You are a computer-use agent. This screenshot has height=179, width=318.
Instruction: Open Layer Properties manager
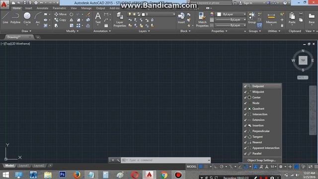point(120,19)
